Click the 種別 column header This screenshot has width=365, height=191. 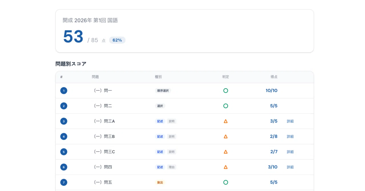(158, 77)
